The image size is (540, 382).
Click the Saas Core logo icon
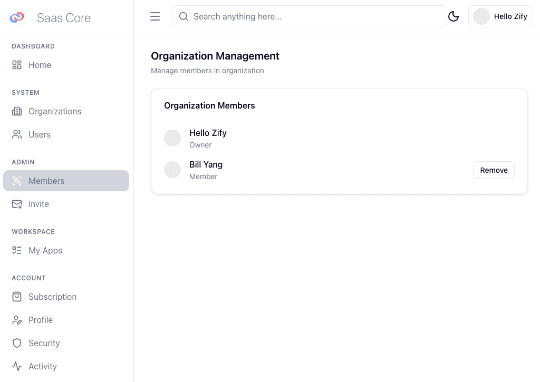click(17, 17)
